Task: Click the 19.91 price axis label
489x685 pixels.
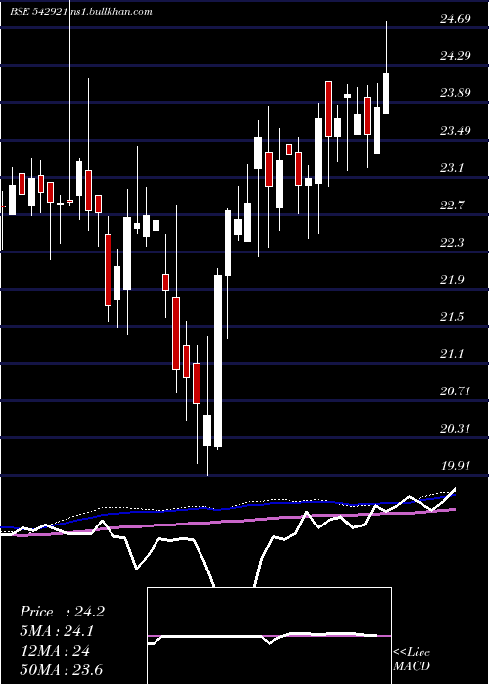Action: 456,465
